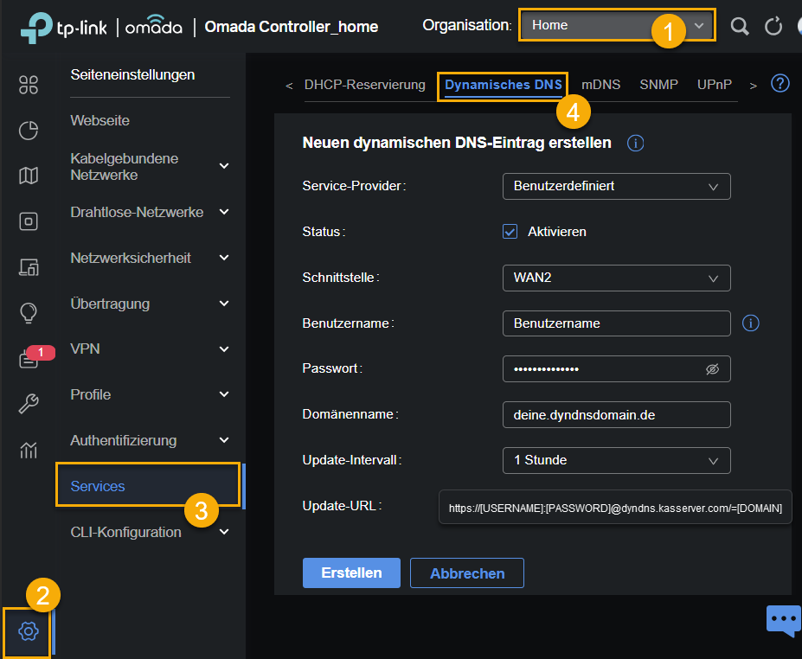
Task: Click the Seiteneinstellungen heading
Action: click(133, 75)
